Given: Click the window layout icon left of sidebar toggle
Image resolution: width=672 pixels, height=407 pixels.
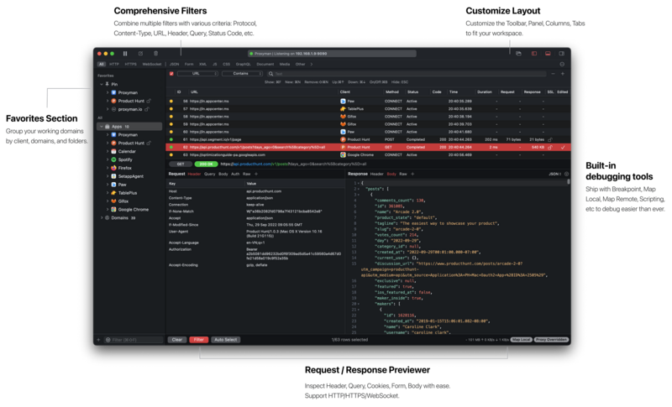Looking at the screenshot, I should click(x=518, y=54).
